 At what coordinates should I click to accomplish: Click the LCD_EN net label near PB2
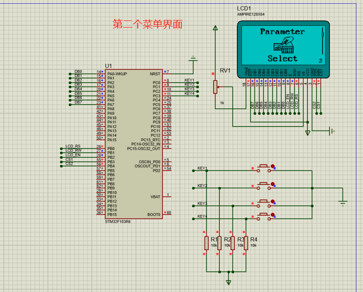point(73,155)
